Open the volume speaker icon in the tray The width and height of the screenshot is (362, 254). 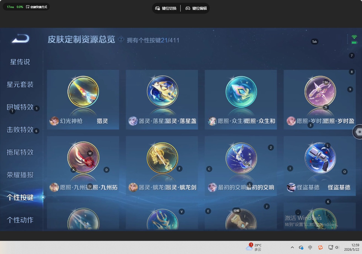(337, 247)
